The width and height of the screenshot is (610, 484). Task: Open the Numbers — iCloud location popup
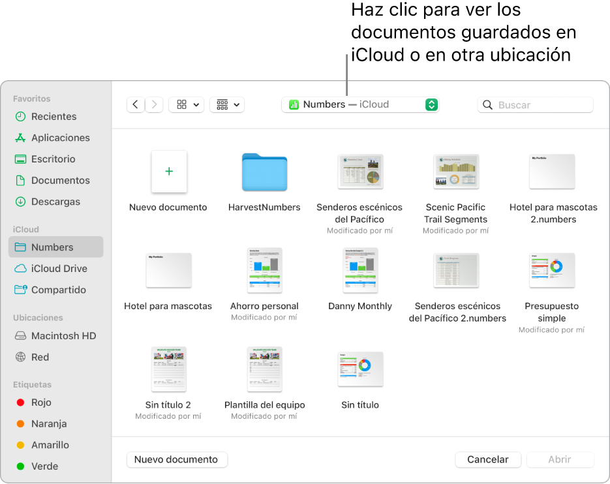coord(360,104)
